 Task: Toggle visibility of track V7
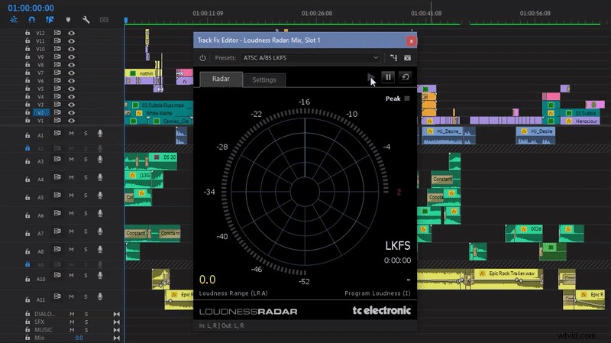(x=71, y=73)
